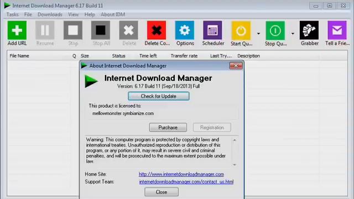Click the copyright Warning text paragraph
Image resolution: width=354 pixels, height=199 pixels.
click(156, 150)
